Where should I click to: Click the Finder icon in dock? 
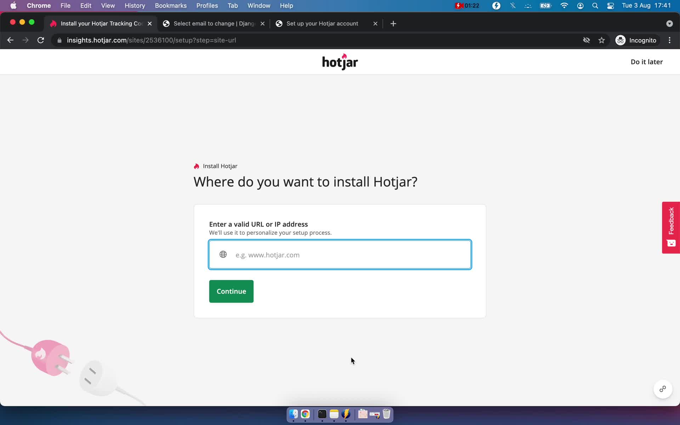(293, 414)
